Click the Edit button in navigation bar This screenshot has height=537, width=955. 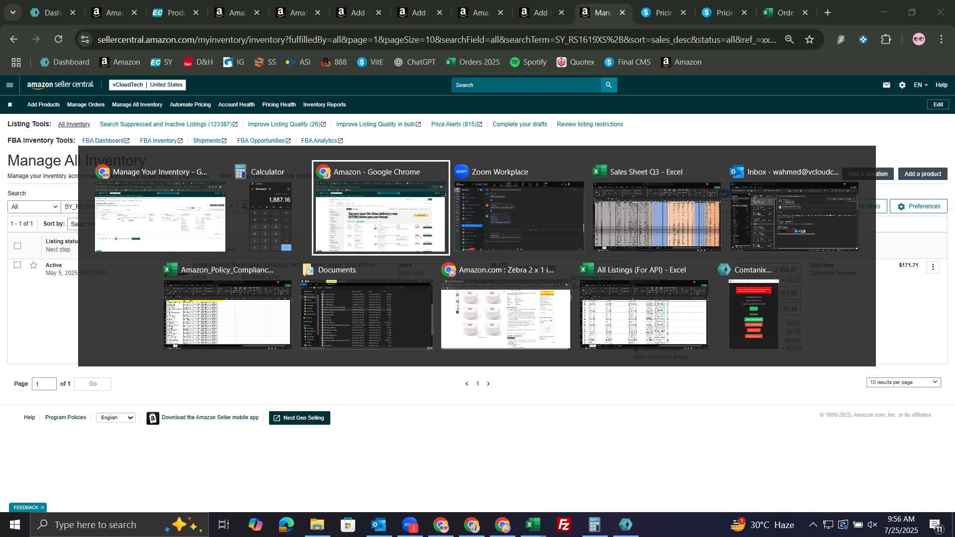(x=938, y=104)
